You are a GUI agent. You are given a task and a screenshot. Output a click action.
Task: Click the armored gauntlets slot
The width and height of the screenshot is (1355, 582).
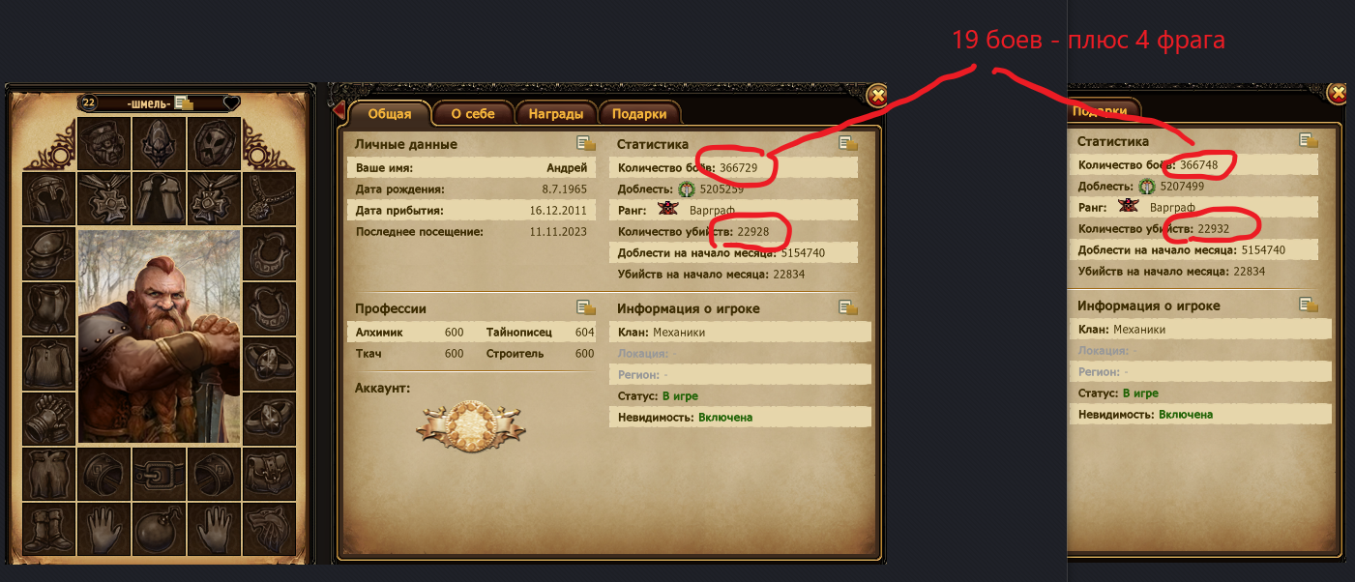tap(48, 419)
